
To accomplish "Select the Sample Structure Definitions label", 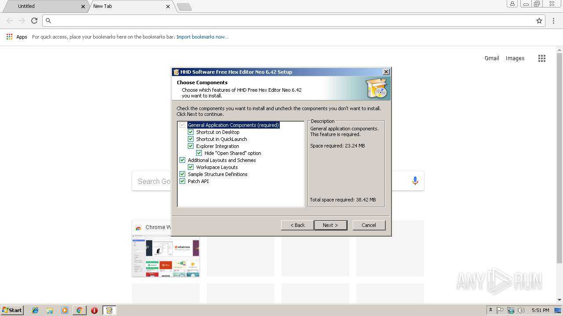I will (x=217, y=174).
